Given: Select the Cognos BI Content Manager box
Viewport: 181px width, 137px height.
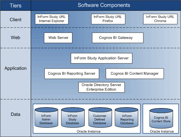Looking at the screenshot, I should (x=135, y=74).
